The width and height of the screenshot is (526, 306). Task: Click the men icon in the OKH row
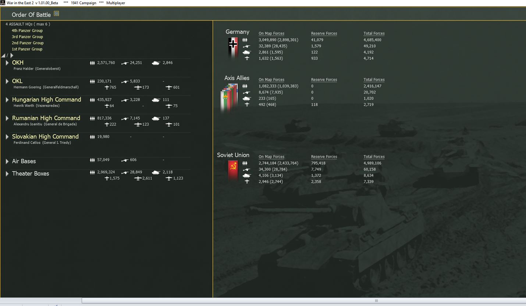point(92,63)
